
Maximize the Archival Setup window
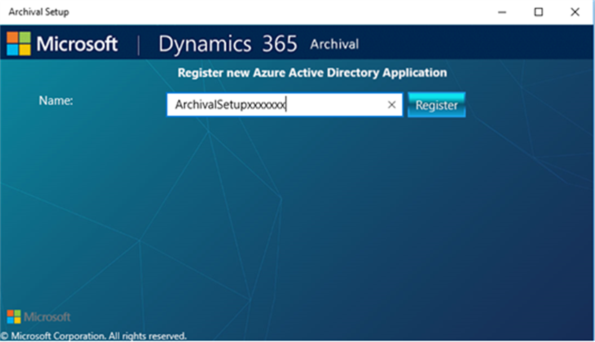(x=538, y=12)
